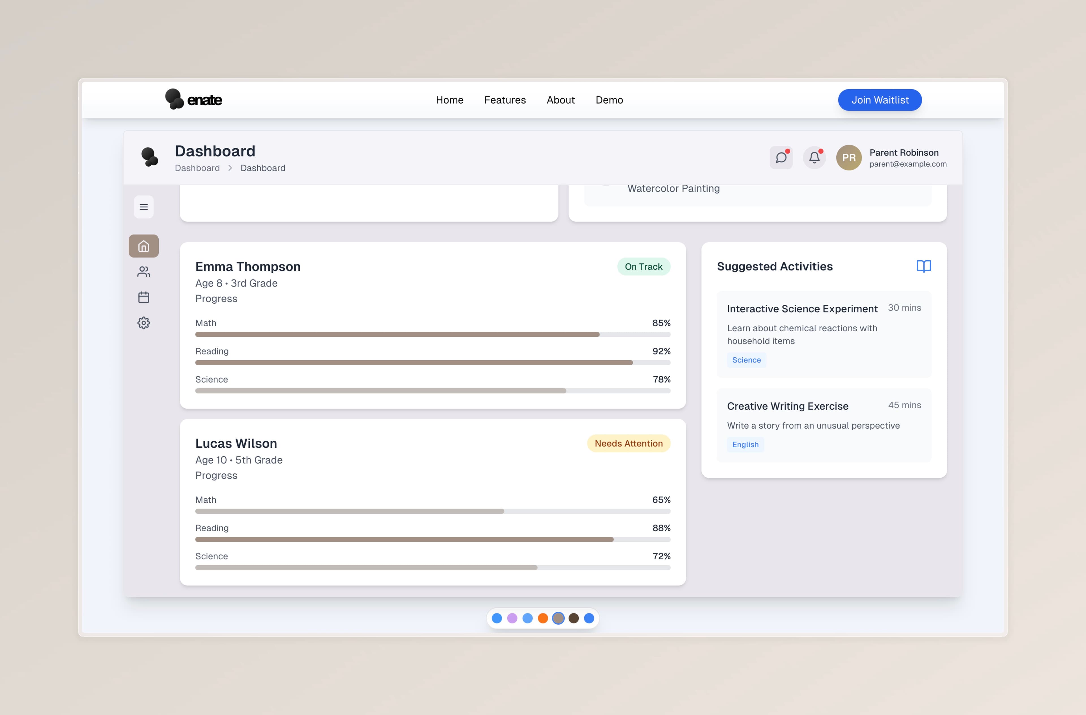Click the PR user avatar
Image resolution: width=1086 pixels, height=715 pixels.
(849, 158)
